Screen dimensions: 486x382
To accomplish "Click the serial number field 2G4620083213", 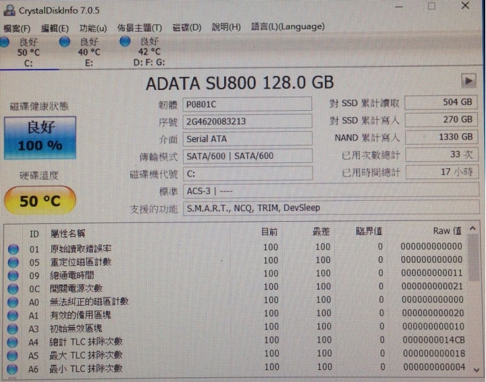I will tap(247, 122).
